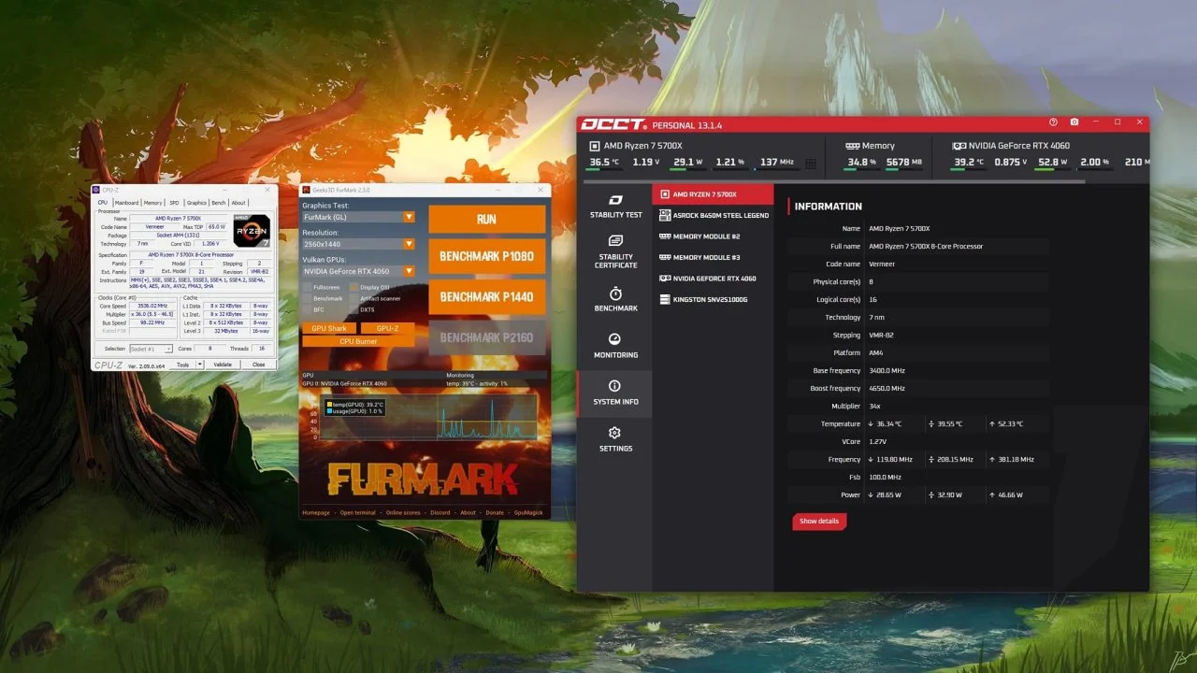Viewport: 1197px width, 673px height.
Task: Start CPU Burner in FurMark
Action: coord(358,341)
